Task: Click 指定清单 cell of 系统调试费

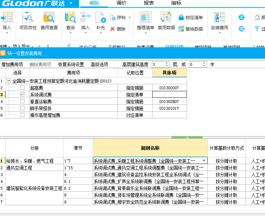Action: pyautogui.click(x=135, y=94)
